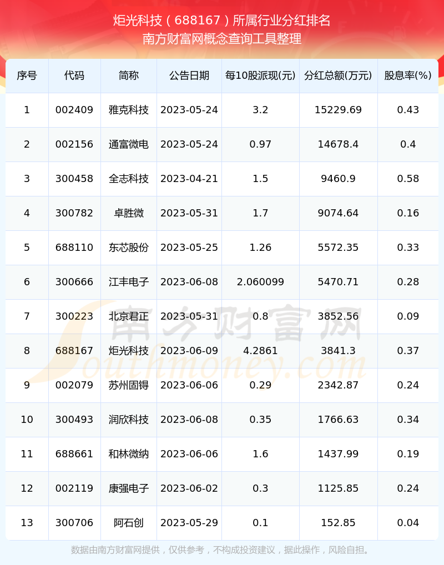The width and height of the screenshot is (444, 565).
Task: Click the 每10股派现(元) header
Action: coord(260,75)
